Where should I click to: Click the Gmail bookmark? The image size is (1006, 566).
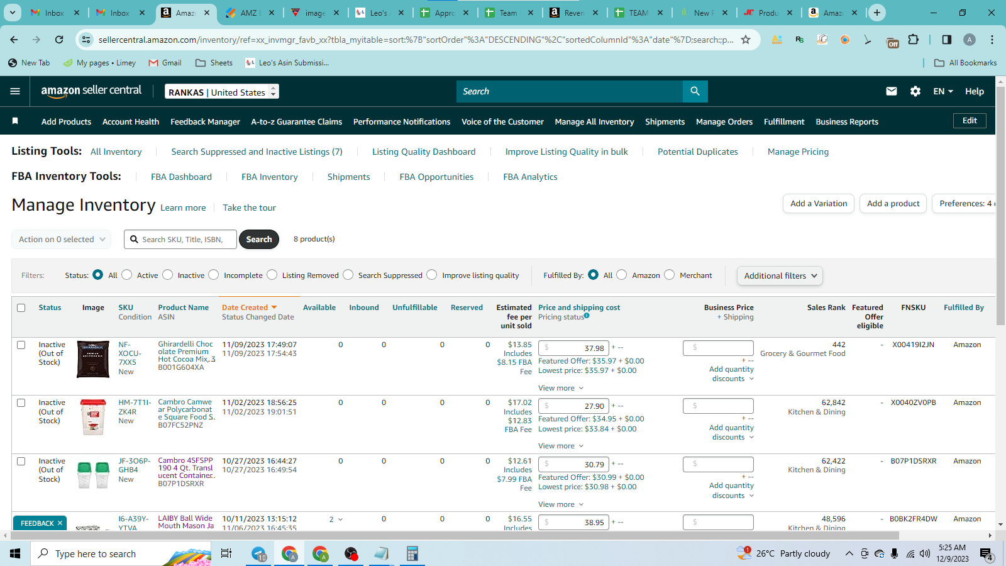pyautogui.click(x=165, y=63)
